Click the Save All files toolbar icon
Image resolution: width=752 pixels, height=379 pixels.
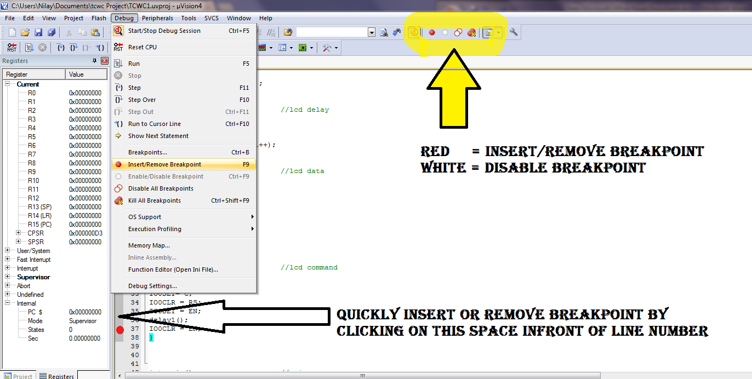51,31
